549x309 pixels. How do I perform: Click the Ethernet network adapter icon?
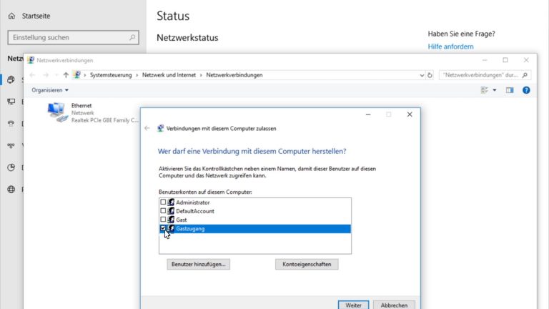pos(56,112)
